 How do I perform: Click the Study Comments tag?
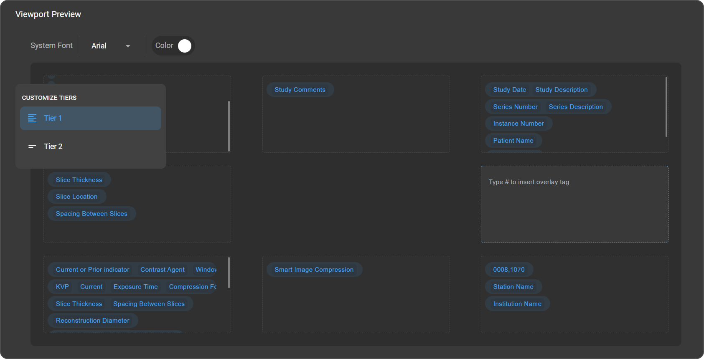tap(300, 90)
